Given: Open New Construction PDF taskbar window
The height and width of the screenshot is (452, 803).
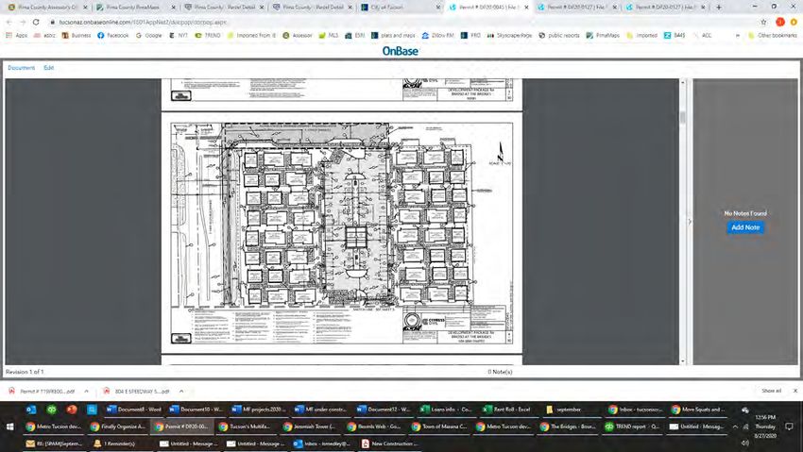Looking at the screenshot, I should click(x=389, y=444).
